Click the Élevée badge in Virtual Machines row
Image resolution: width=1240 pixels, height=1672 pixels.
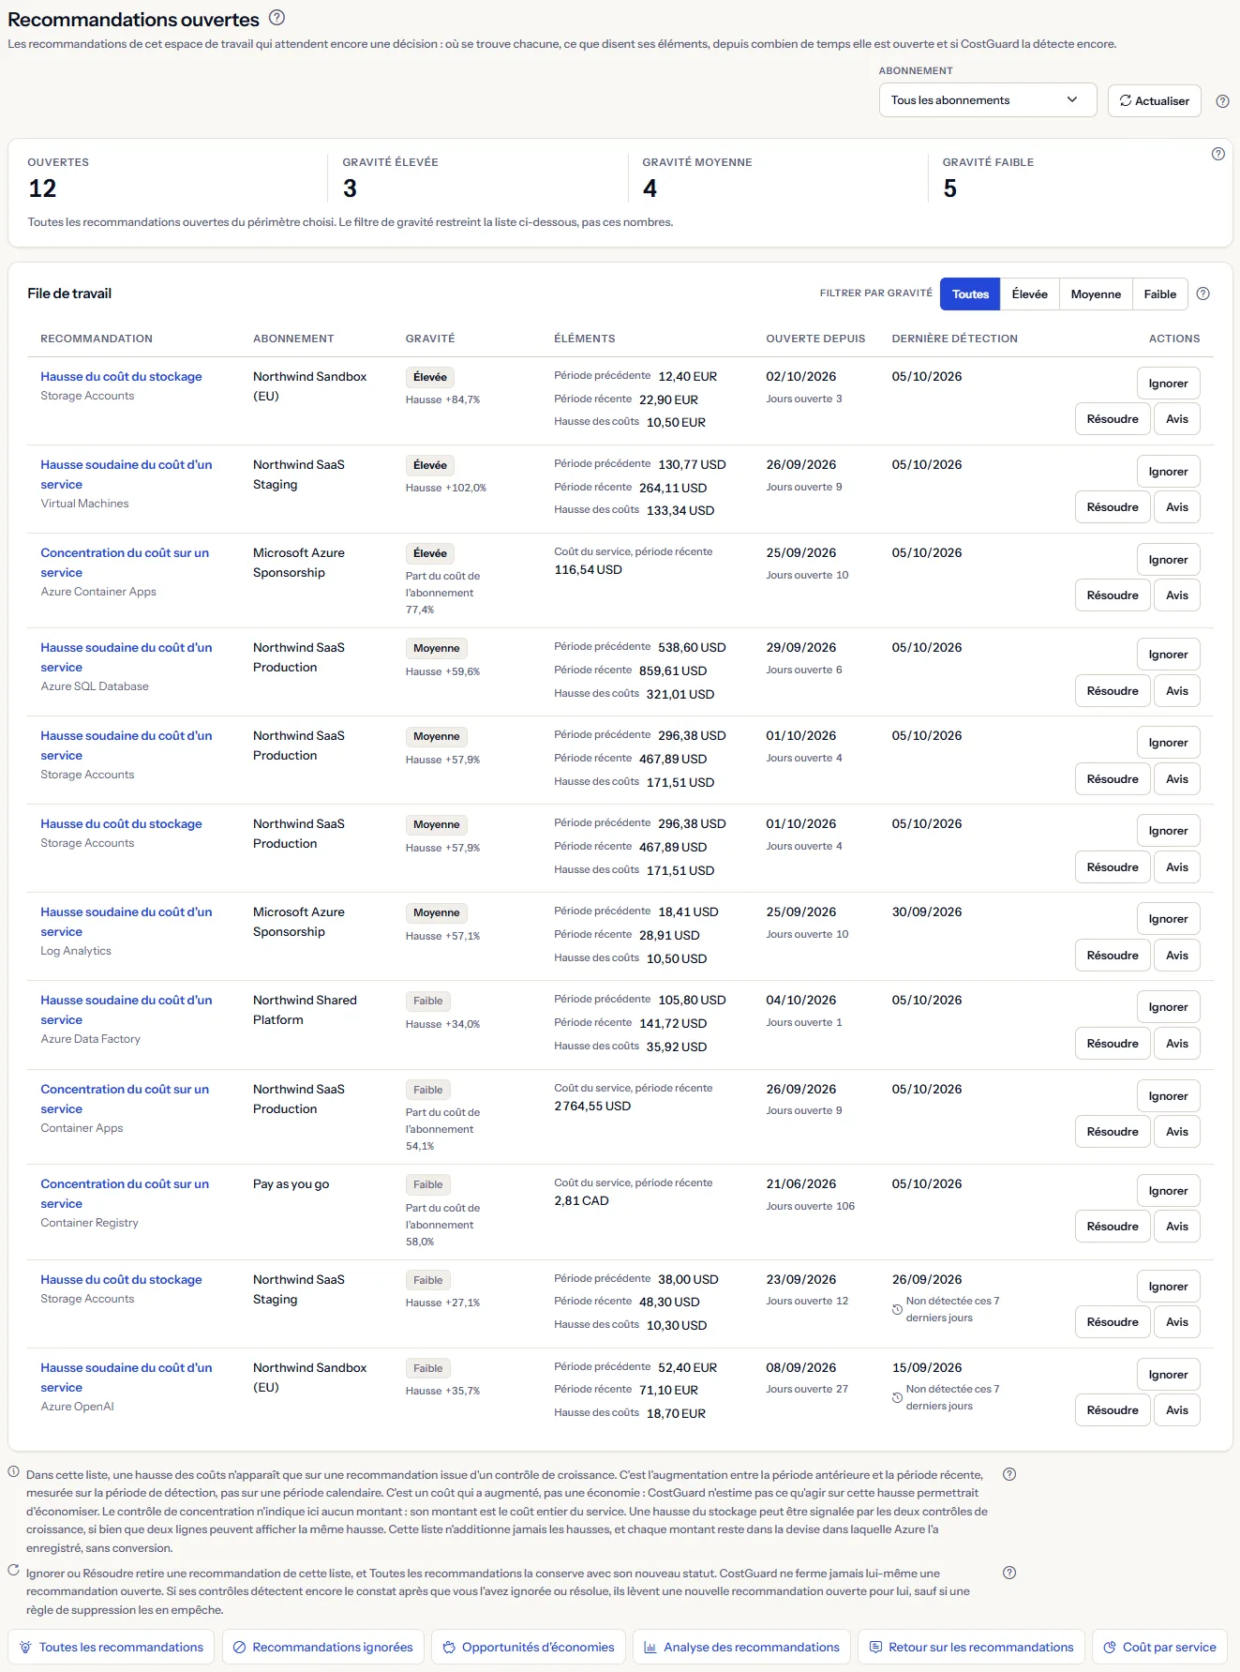(430, 465)
